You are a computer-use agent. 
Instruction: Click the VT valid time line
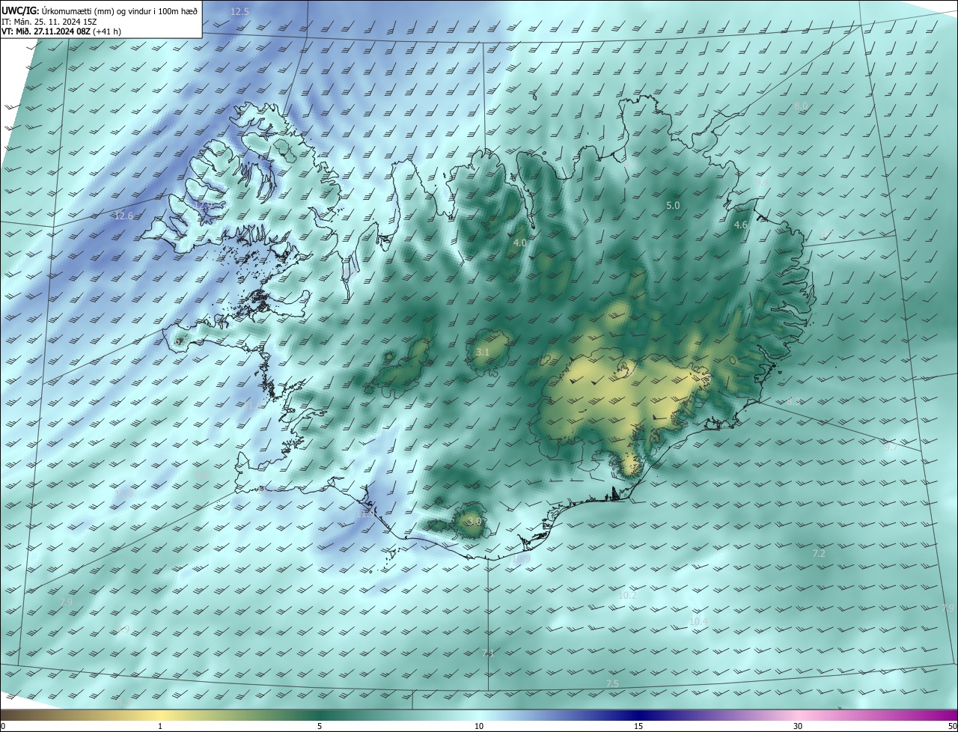tap(61, 31)
